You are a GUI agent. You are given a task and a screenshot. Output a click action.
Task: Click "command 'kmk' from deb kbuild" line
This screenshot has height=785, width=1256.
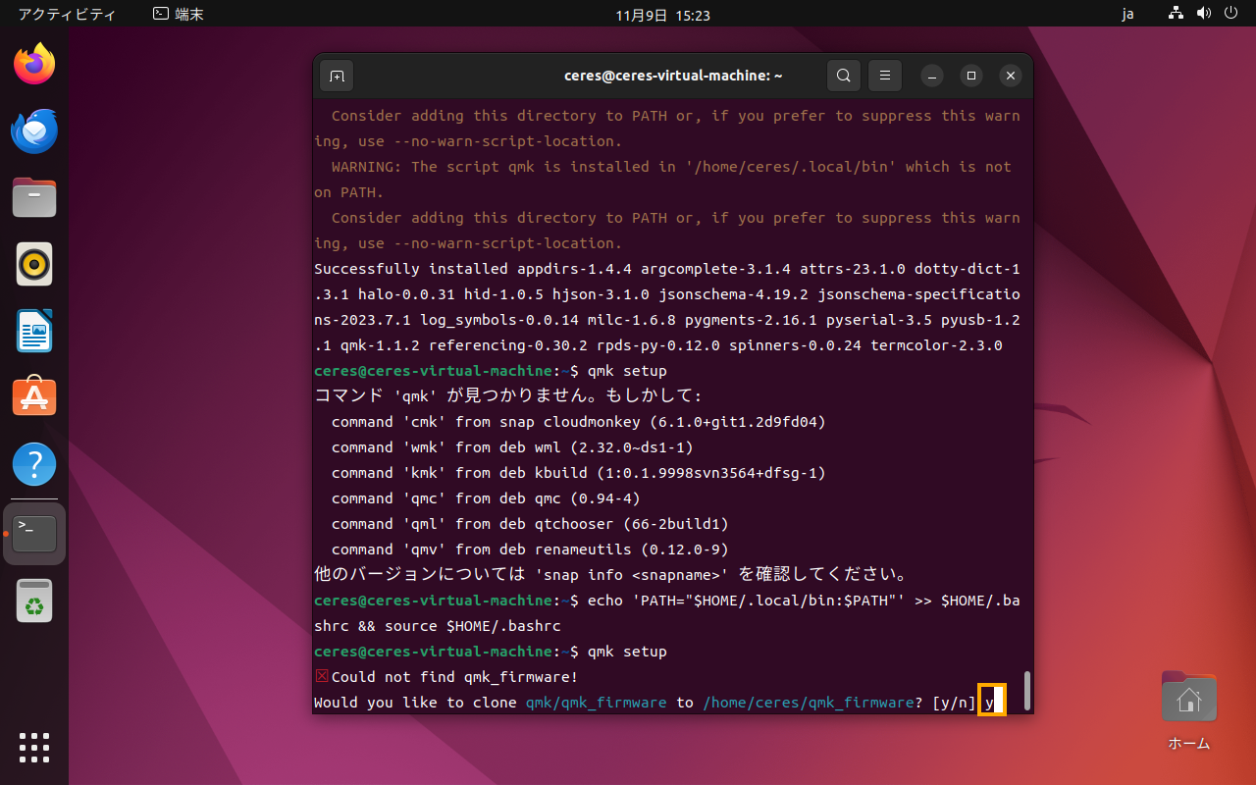pyautogui.click(x=579, y=473)
